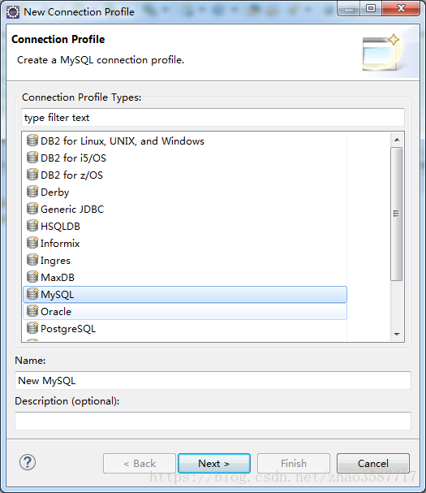Image resolution: width=426 pixels, height=493 pixels.
Task: Click the DB2 for z/OS database icon
Action: [32, 174]
